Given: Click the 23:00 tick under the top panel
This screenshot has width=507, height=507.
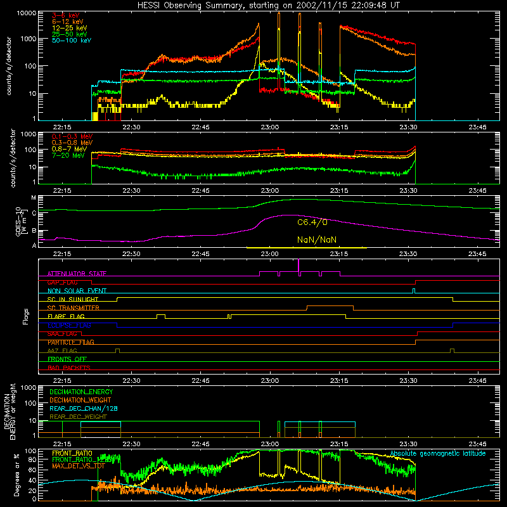Looking at the screenshot, I should pos(270,127).
